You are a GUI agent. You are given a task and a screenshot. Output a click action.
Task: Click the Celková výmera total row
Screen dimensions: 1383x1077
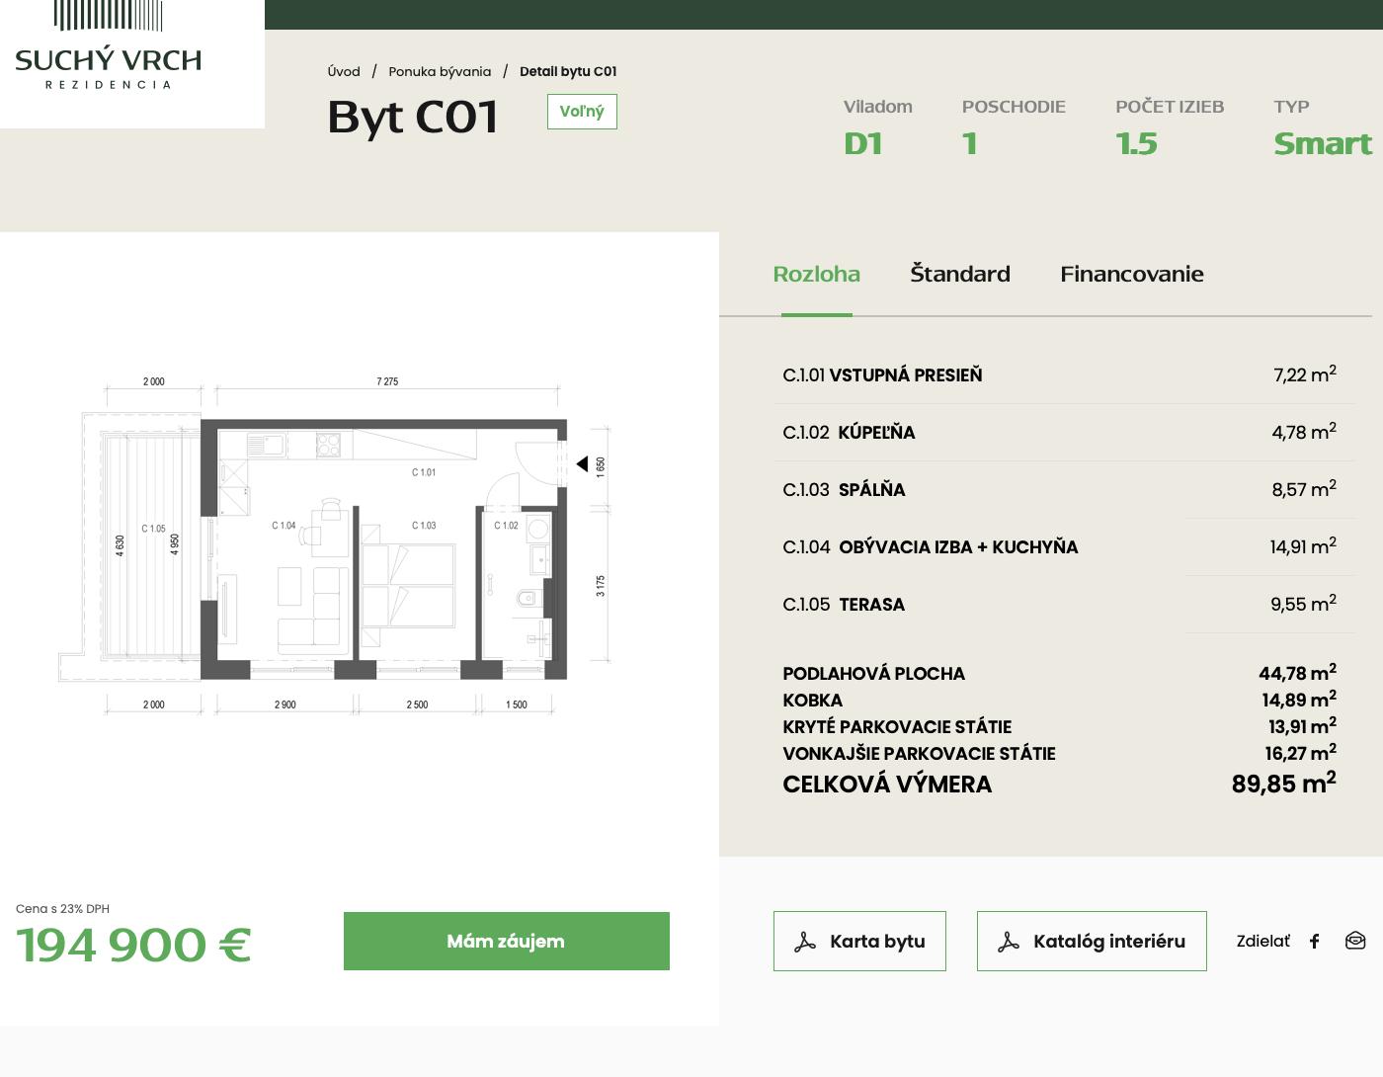1058,785
